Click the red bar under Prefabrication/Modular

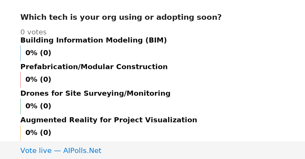click(20, 80)
